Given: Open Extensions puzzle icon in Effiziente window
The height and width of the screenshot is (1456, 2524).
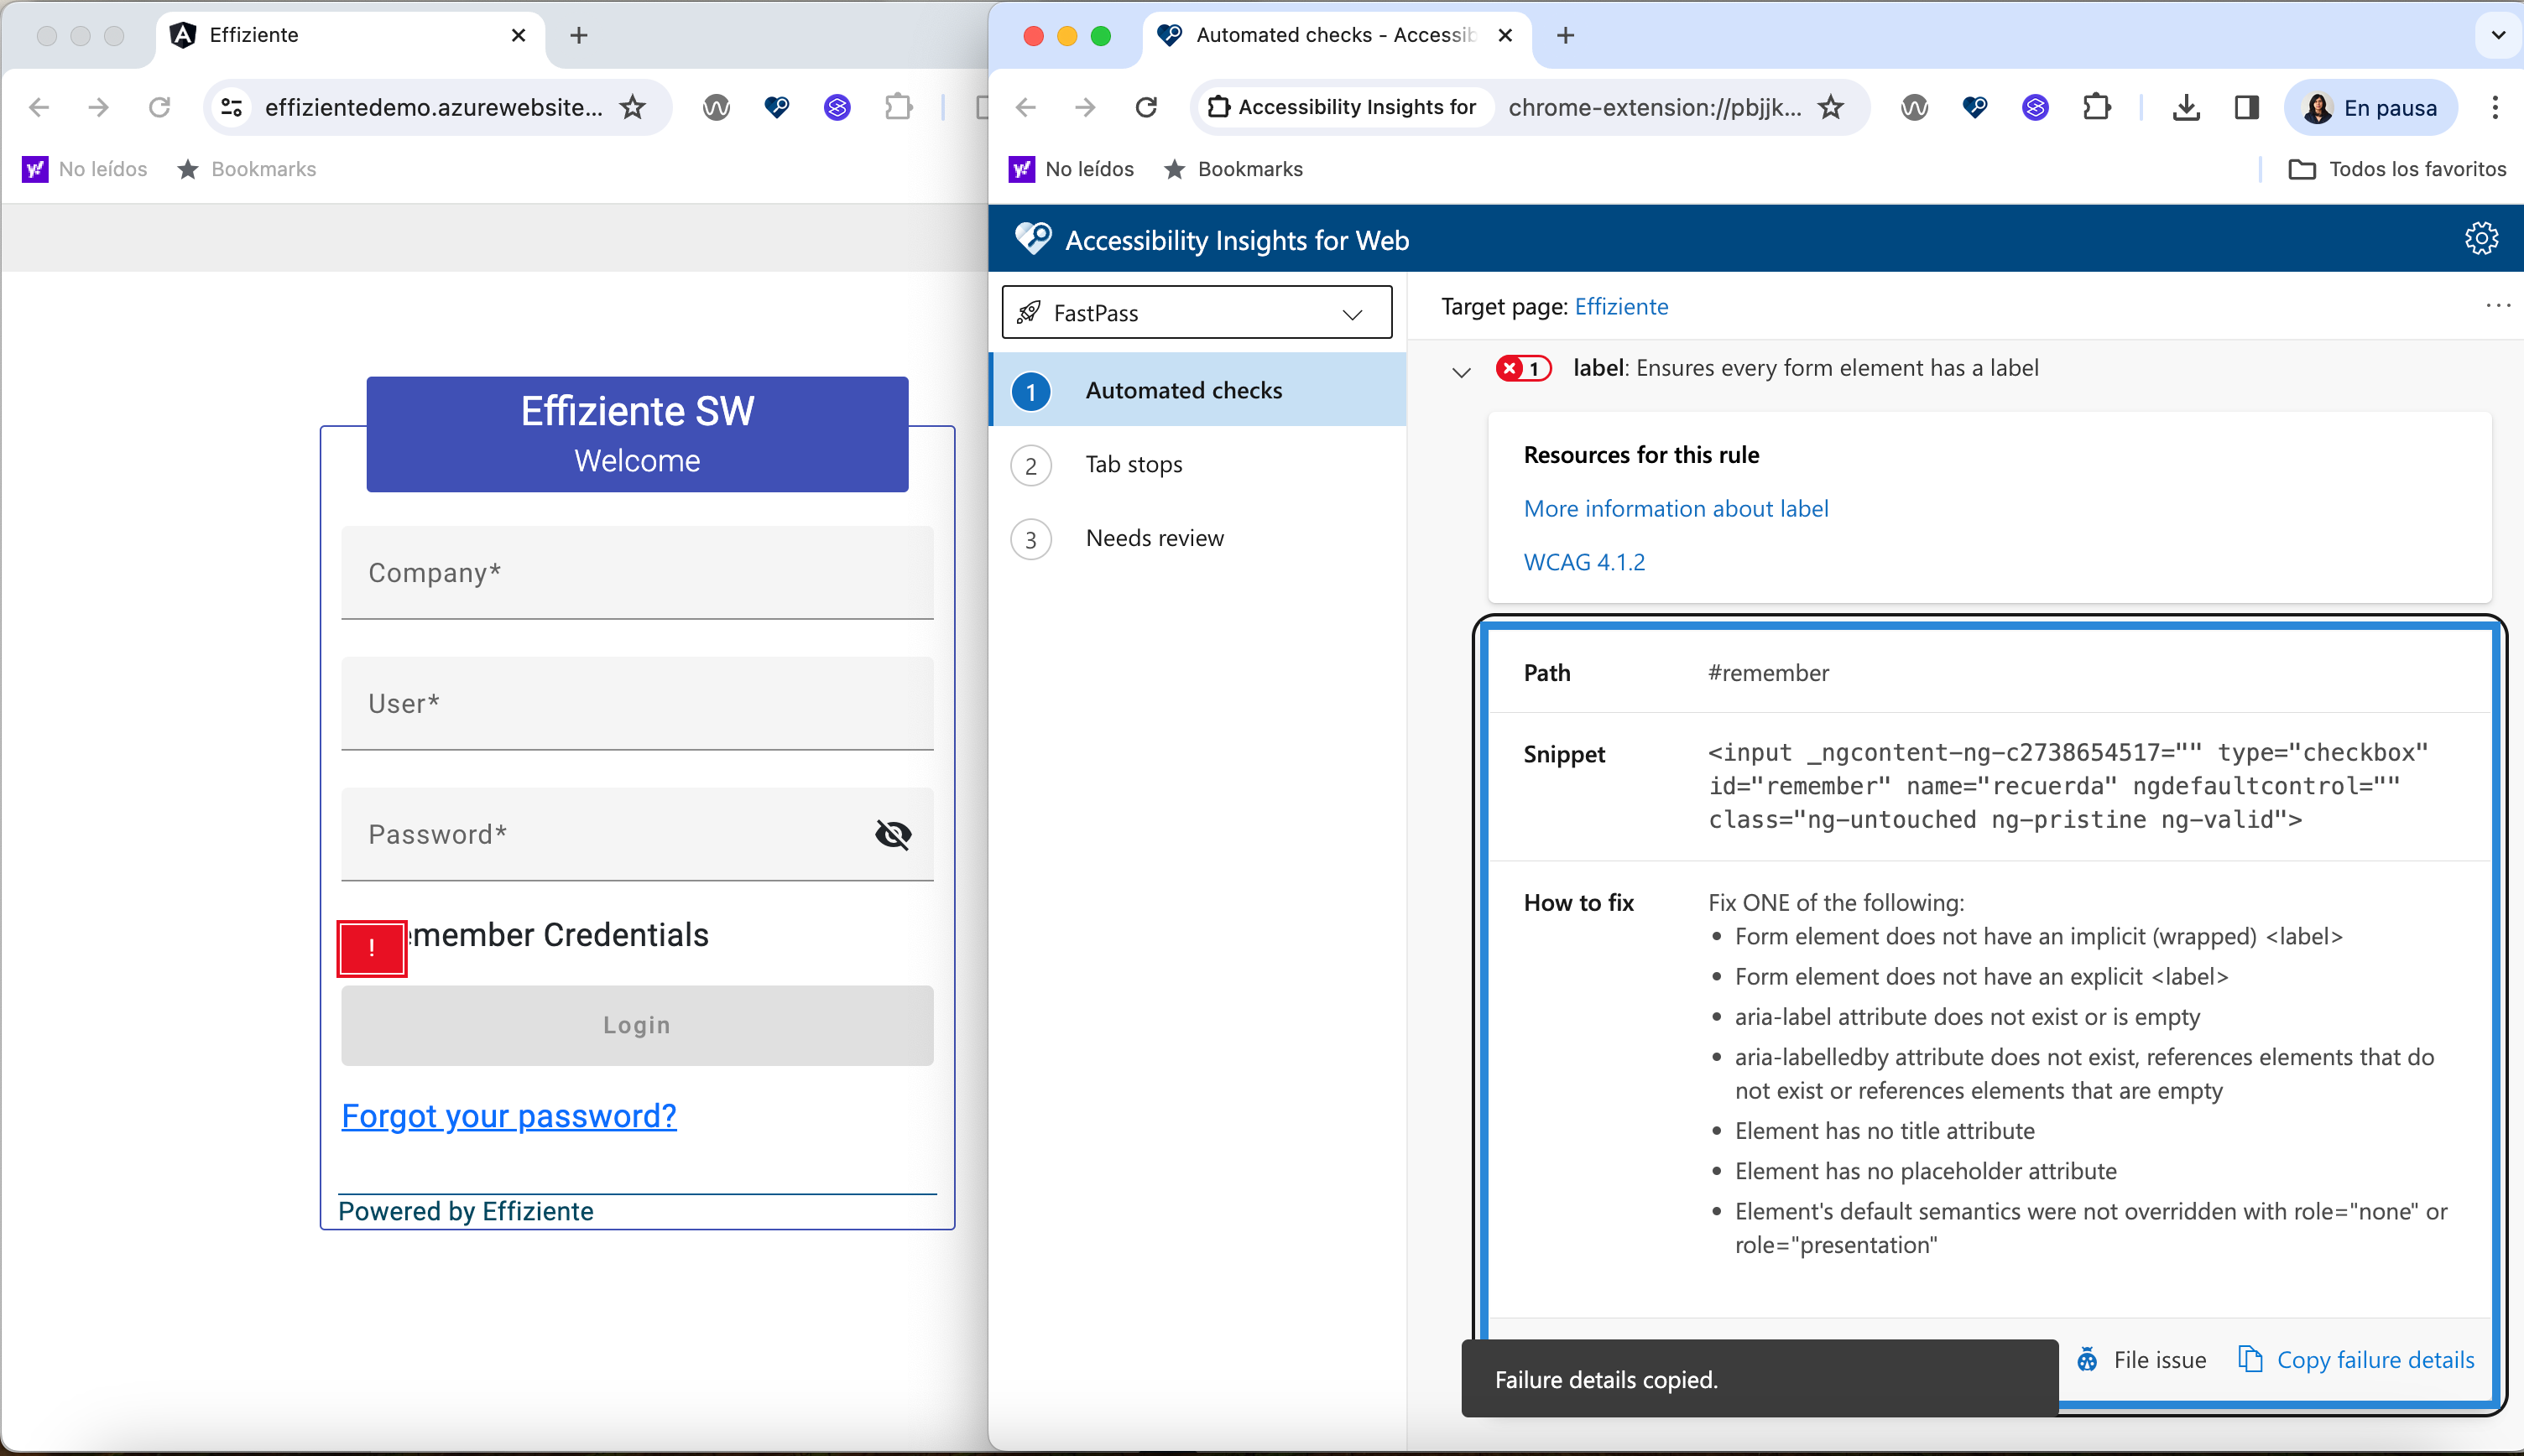Looking at the screenshot, I should (899, 107).
